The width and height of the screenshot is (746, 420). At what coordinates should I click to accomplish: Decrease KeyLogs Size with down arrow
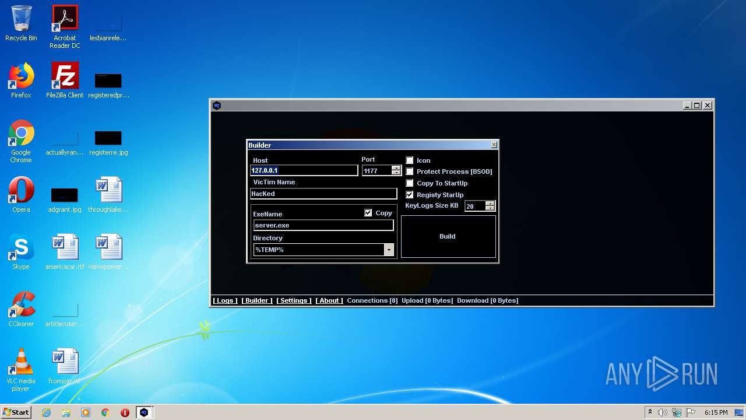pos(490,208)
